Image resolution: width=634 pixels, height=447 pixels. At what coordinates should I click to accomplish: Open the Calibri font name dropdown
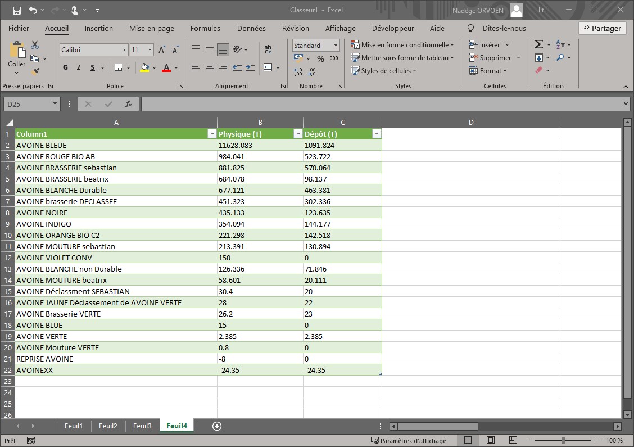[x=124, y=50]
